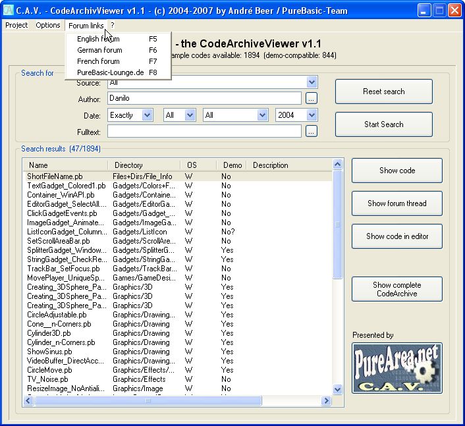This screenshot has height=426, width=465.
Task: Select German forum from Forum links menu
Action: click(99, 50)
